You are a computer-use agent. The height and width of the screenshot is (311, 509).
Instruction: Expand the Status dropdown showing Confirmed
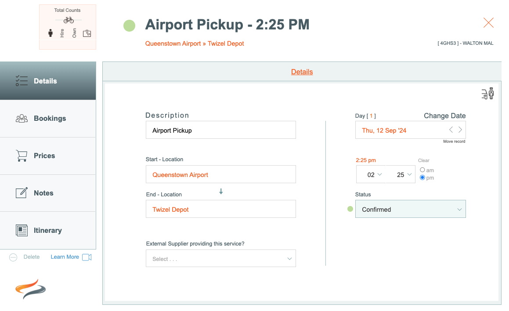click(410, 209)
